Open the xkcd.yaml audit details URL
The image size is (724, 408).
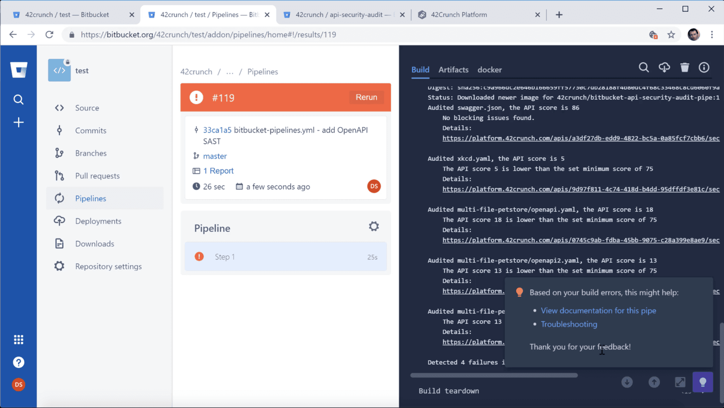point(581,189)
